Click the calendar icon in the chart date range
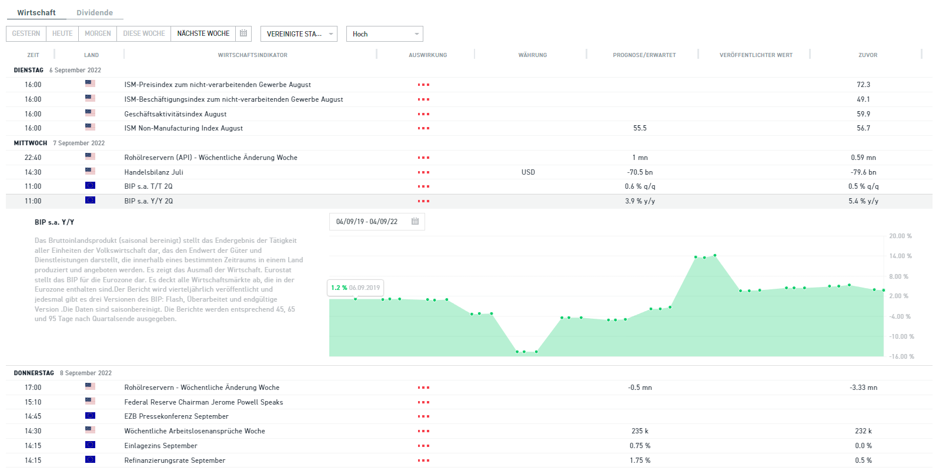The height and width of the screenshot is (474, 939). coord(415,222)
